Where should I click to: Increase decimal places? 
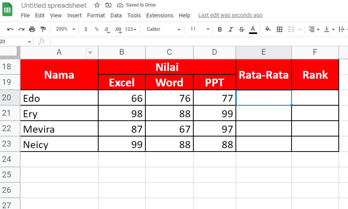click(118, 29)
